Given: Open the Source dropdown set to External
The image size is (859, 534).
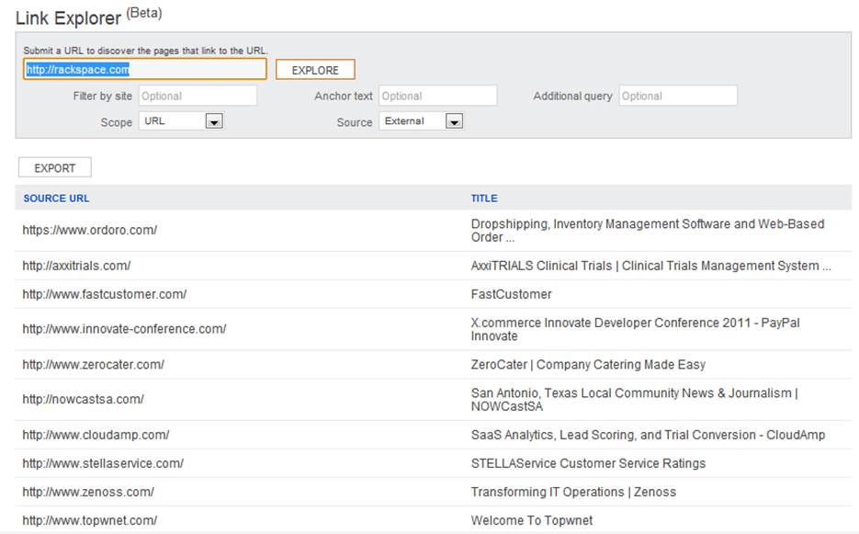Looking at the screenshot, I should coord(422,121).
